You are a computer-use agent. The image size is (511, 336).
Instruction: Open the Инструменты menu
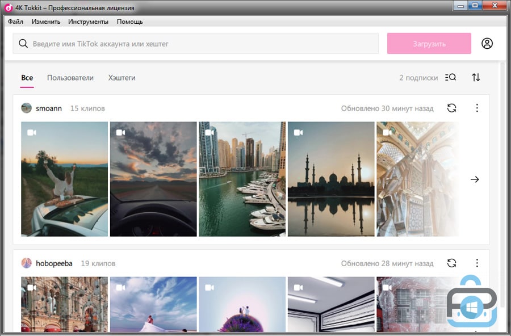point(89,22)
